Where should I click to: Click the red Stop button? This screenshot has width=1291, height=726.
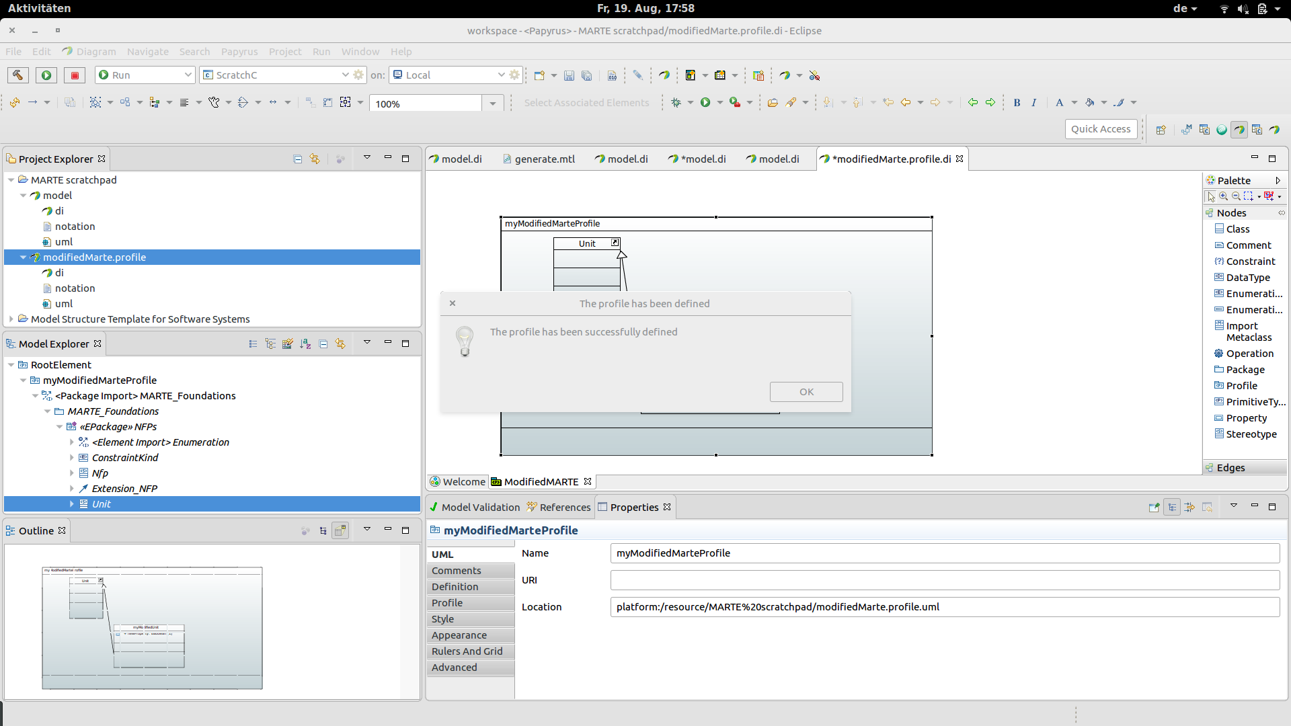click(75, 75)
